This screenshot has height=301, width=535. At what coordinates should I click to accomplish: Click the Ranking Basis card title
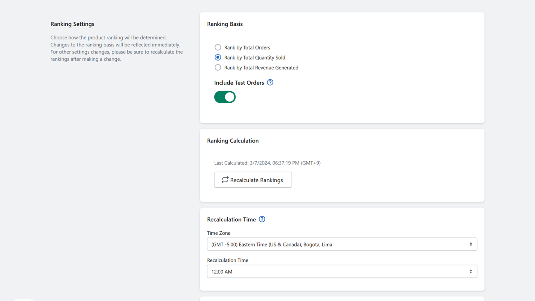pyautogui.click(x=225, y=24)
